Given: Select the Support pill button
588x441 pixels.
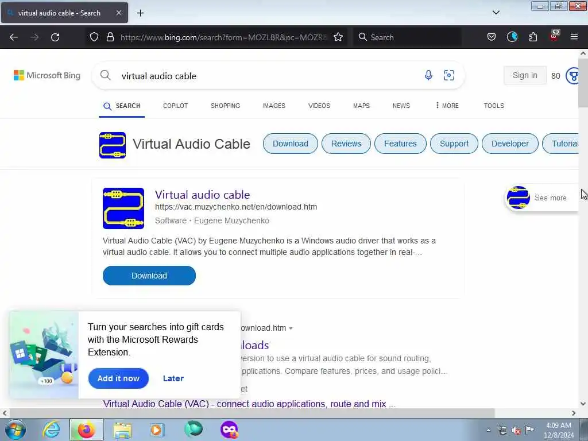Looking at the screenshot, I should [454, 144].
